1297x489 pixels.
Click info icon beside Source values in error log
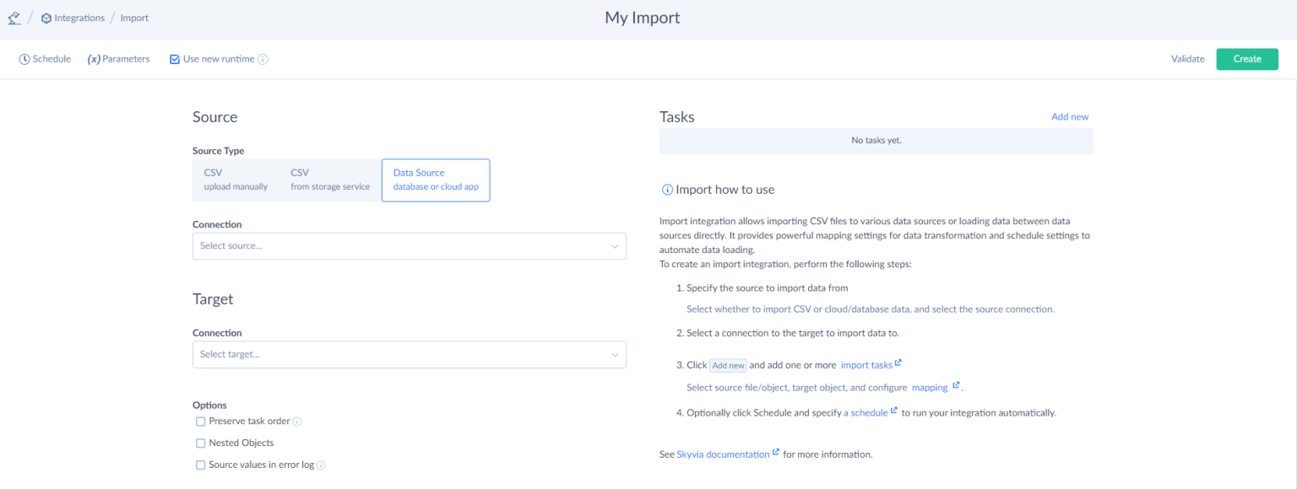(x=321, y=465)
